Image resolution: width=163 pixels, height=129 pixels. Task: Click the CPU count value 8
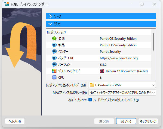coord(101,78)
